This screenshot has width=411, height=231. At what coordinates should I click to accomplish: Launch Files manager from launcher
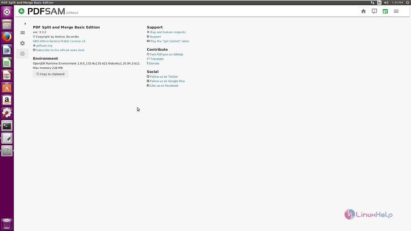(7, 25)
